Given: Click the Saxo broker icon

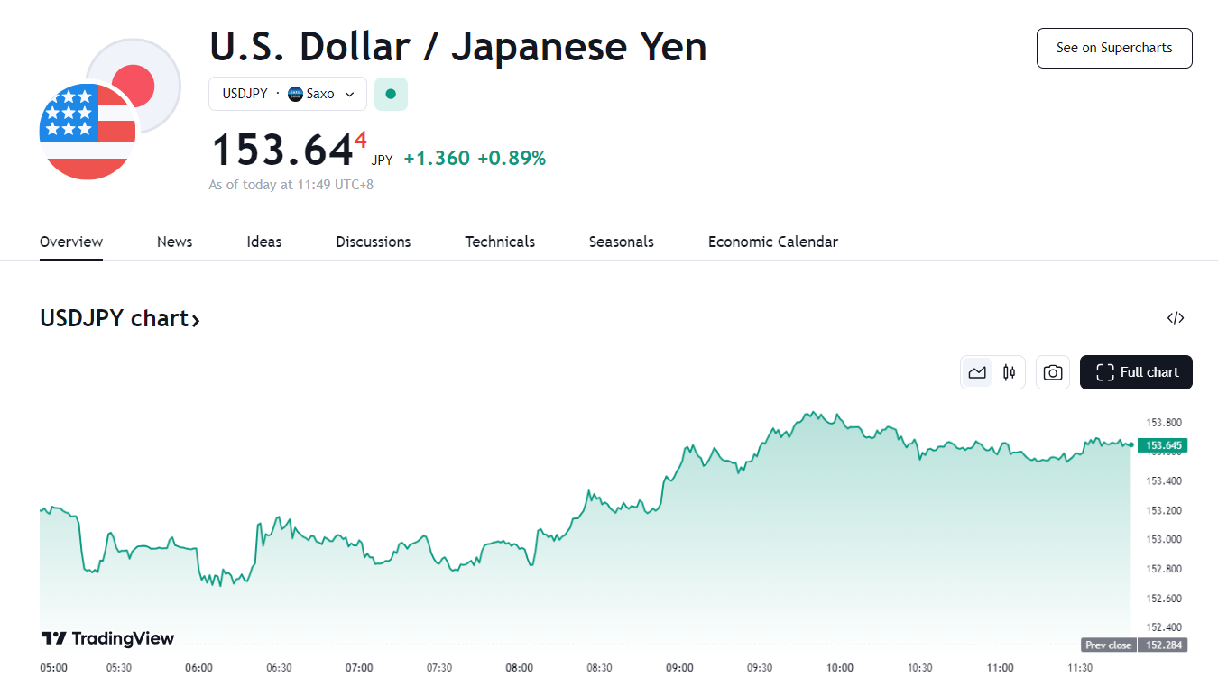Looking at the screenshot, I should coord(295,94).
